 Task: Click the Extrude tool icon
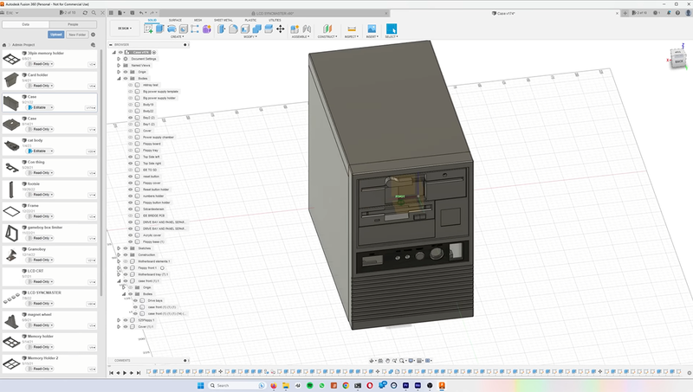pyautogui.click(x=160, y=29)
